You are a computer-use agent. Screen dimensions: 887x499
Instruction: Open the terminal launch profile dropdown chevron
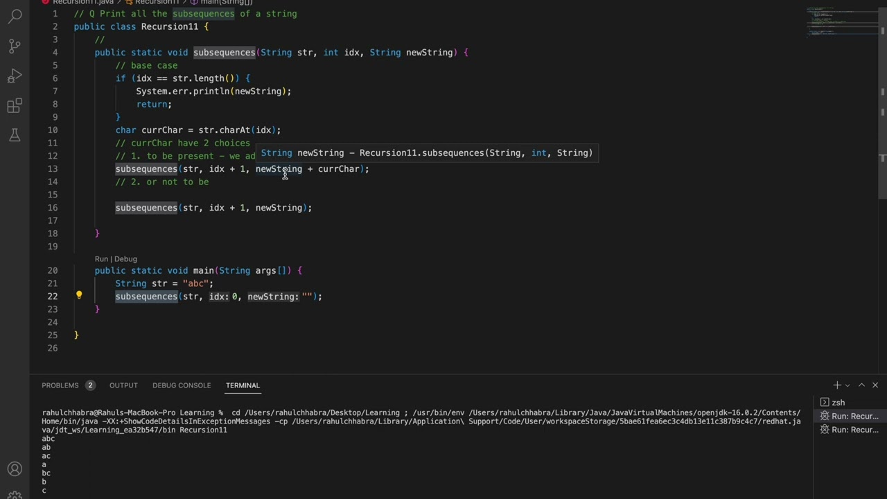(x=848, y=385)
